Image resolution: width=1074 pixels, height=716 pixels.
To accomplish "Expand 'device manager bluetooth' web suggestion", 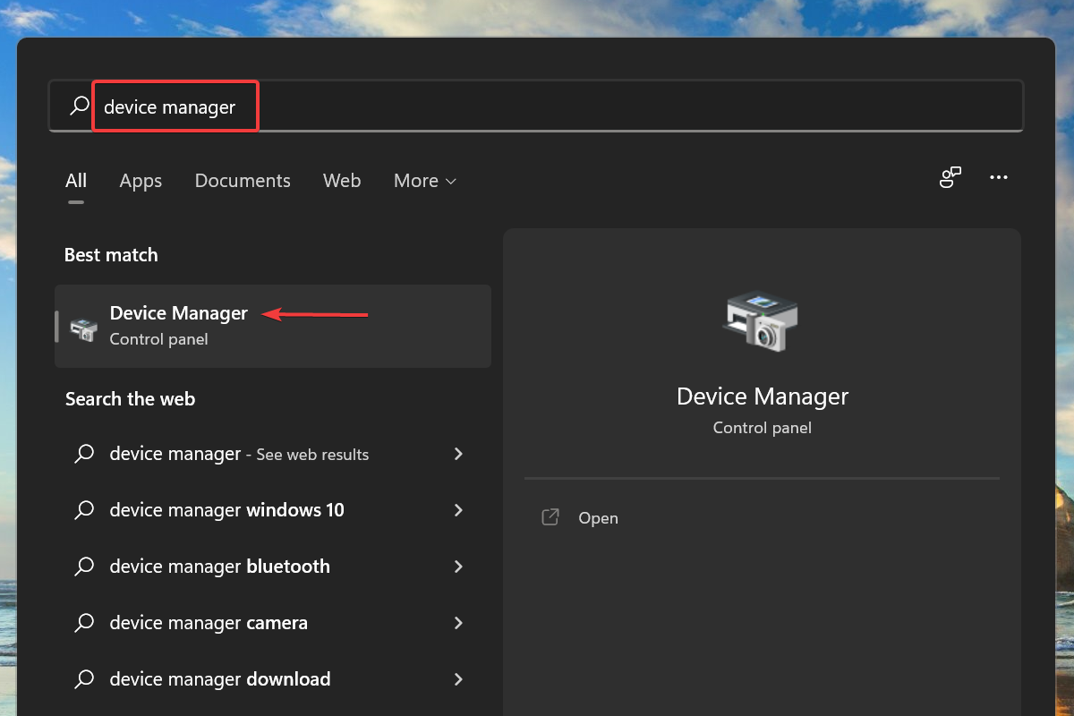I will click(x=458, y=567).
